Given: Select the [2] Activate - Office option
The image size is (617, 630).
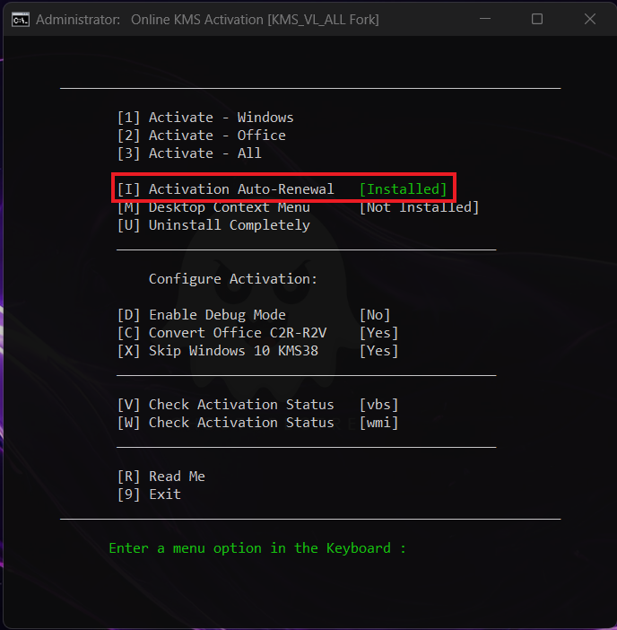Looking at the screenshot, I should pos(202,136).
